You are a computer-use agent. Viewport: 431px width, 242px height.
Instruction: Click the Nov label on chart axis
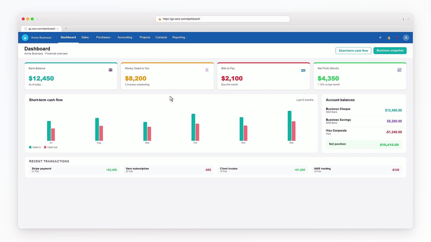[243, 143]
